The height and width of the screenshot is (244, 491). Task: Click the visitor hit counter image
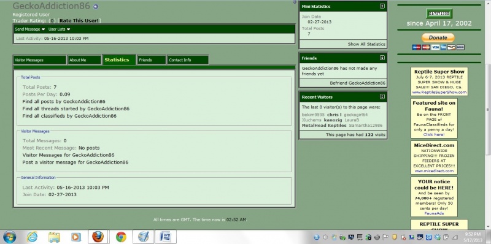point(439,13)
